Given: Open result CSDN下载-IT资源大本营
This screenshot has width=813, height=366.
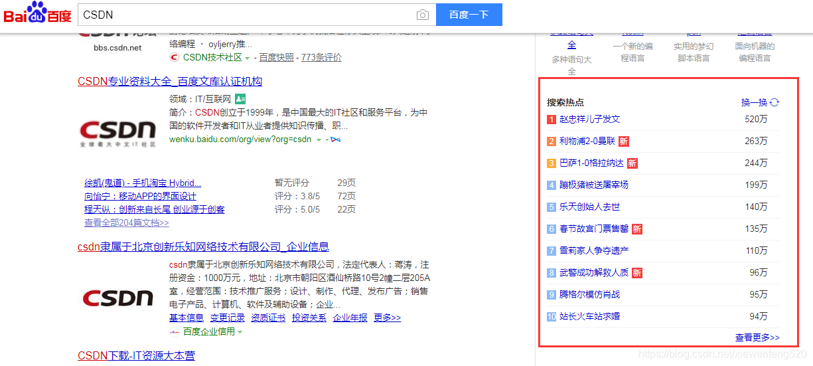Looking at the screenshot, I should coord(136,355).
